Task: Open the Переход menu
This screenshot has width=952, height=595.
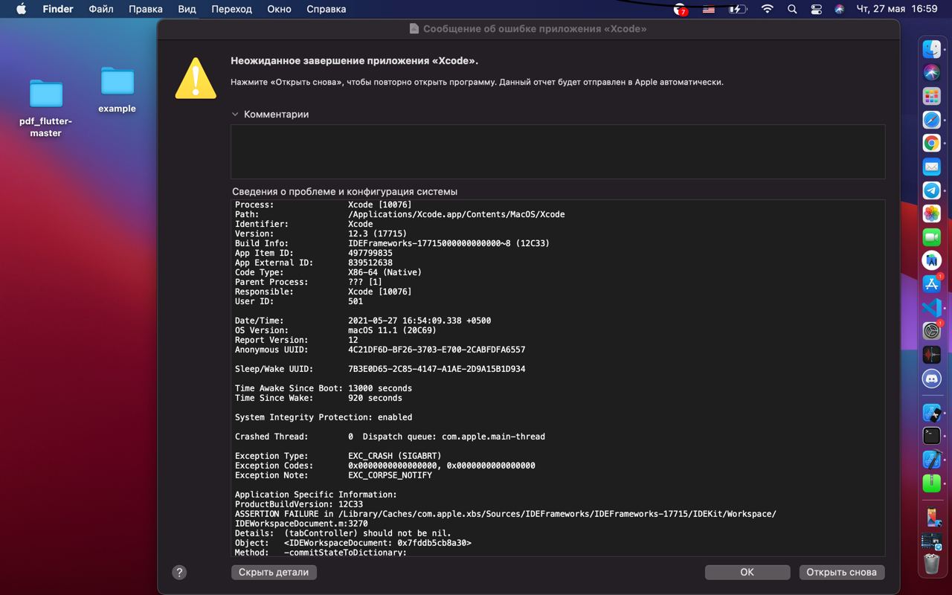Action: point(232,9)
